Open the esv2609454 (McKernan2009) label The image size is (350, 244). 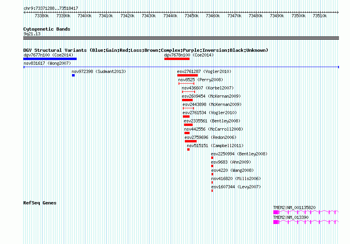212,96
